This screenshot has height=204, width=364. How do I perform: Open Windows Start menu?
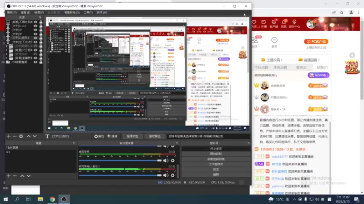5,199
